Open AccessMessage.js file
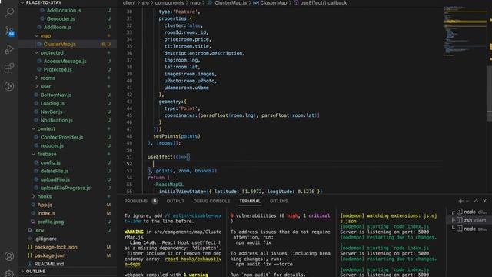The image size is (492, 277). click(65, 62)
